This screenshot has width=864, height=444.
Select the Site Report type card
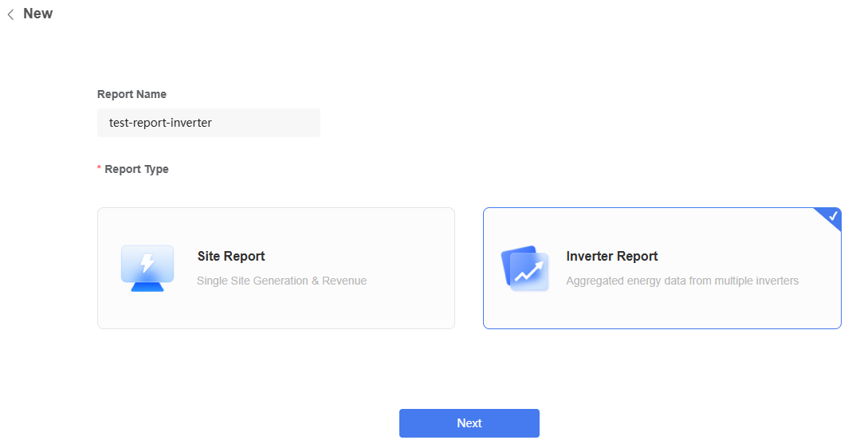[x=276, y=269]
